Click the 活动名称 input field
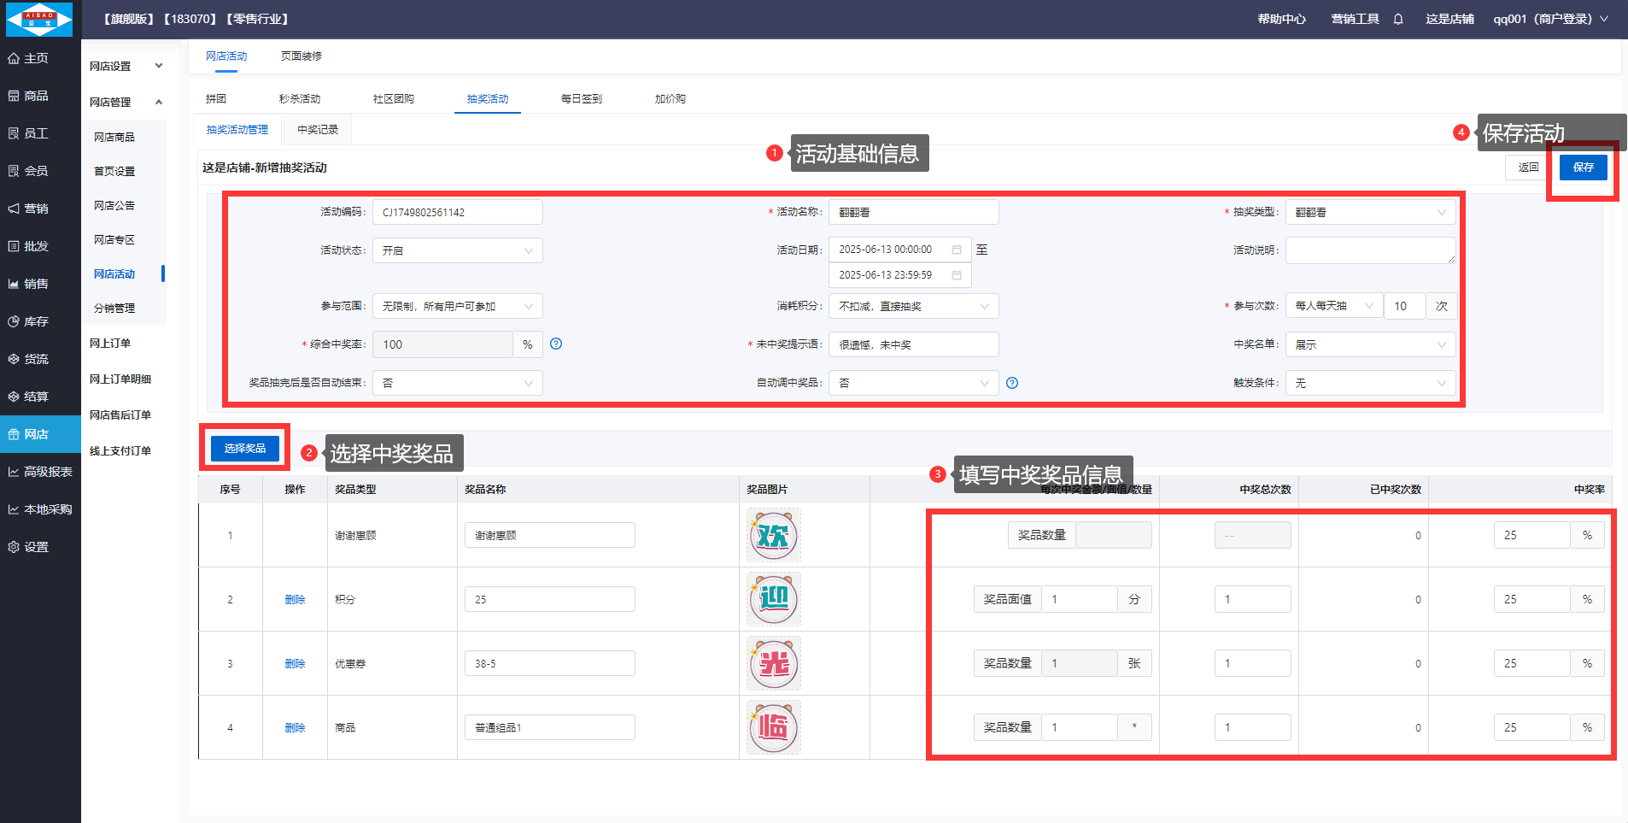Screen dimensions: 1628x823 pyautogui.click(x=913, y=212)
